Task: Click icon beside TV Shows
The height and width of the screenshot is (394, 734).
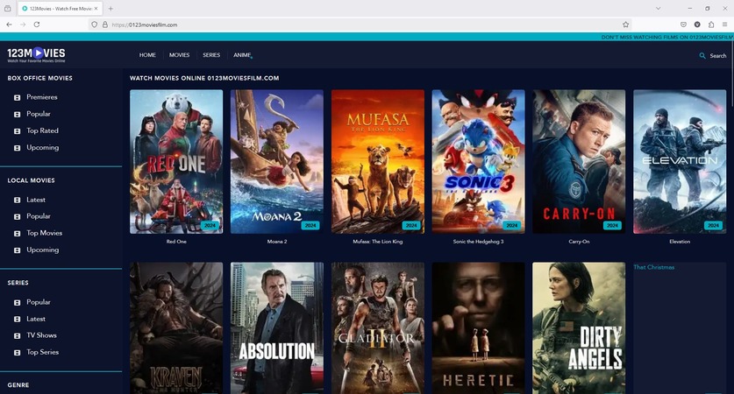Action: tap(18, 335)
